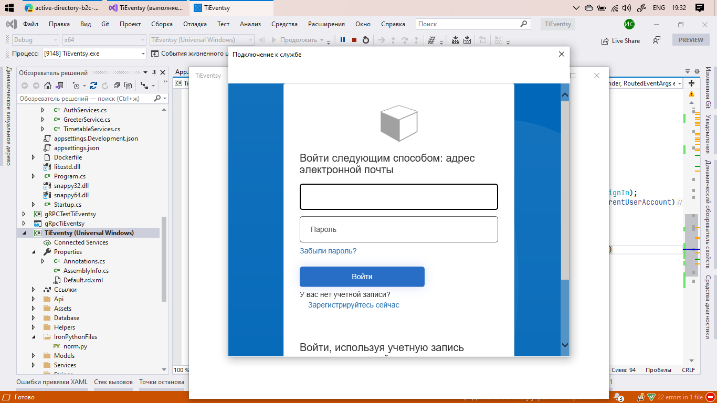The height and width of the screenshot is (403, 717).
Task: Click the editor split window icon
Action: point(691,83)
